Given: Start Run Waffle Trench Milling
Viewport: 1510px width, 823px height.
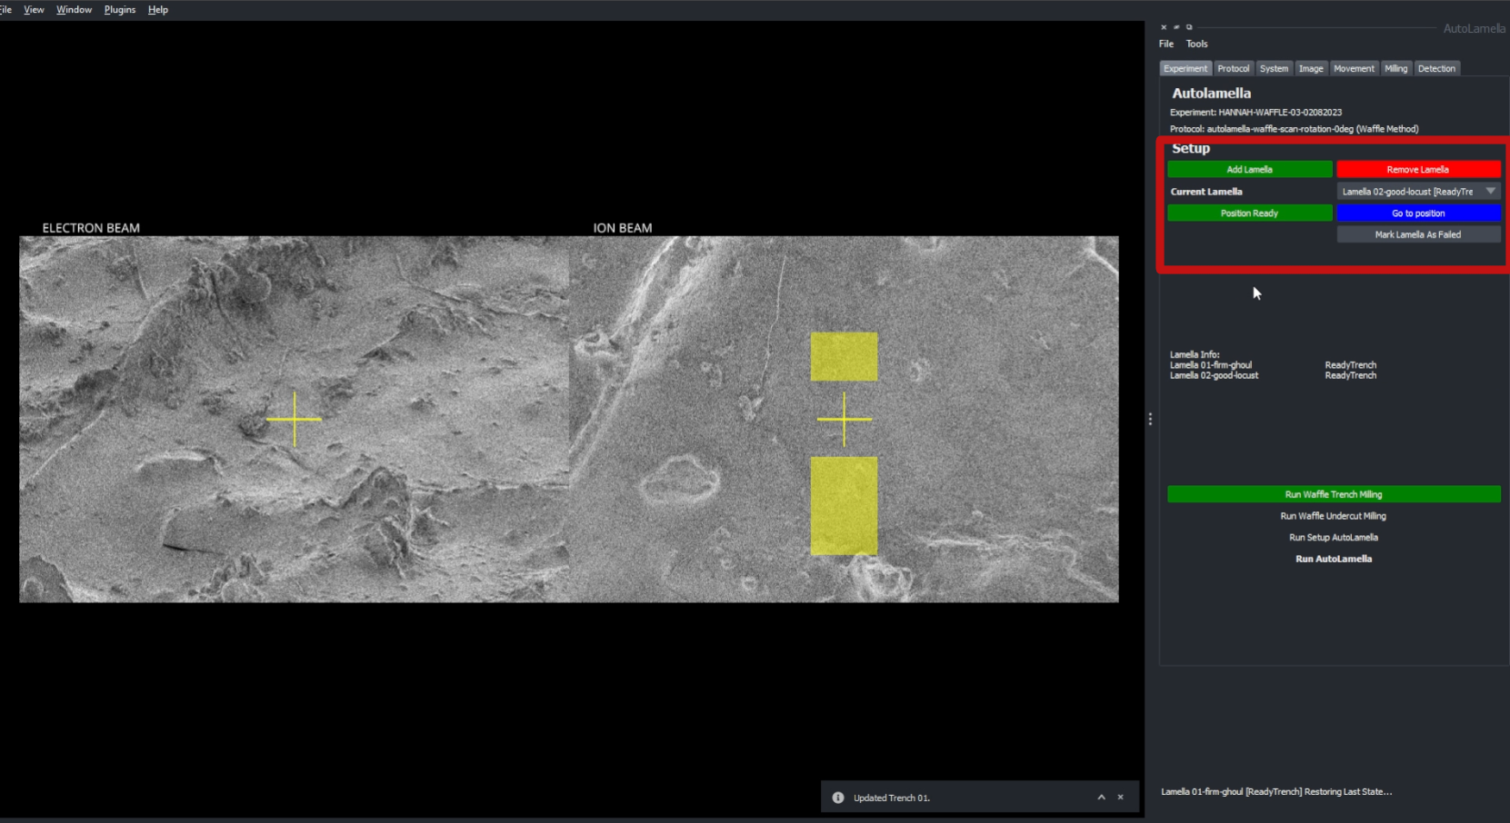Looking at the screenshot, I should pyautogui.click(x=1334, y=494).
